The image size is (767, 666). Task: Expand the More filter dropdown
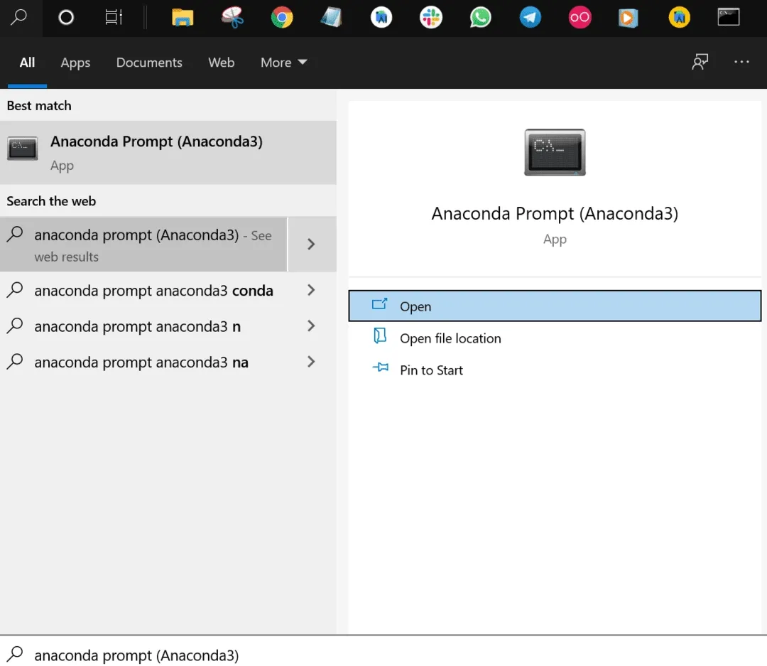[x=283, y=63]
